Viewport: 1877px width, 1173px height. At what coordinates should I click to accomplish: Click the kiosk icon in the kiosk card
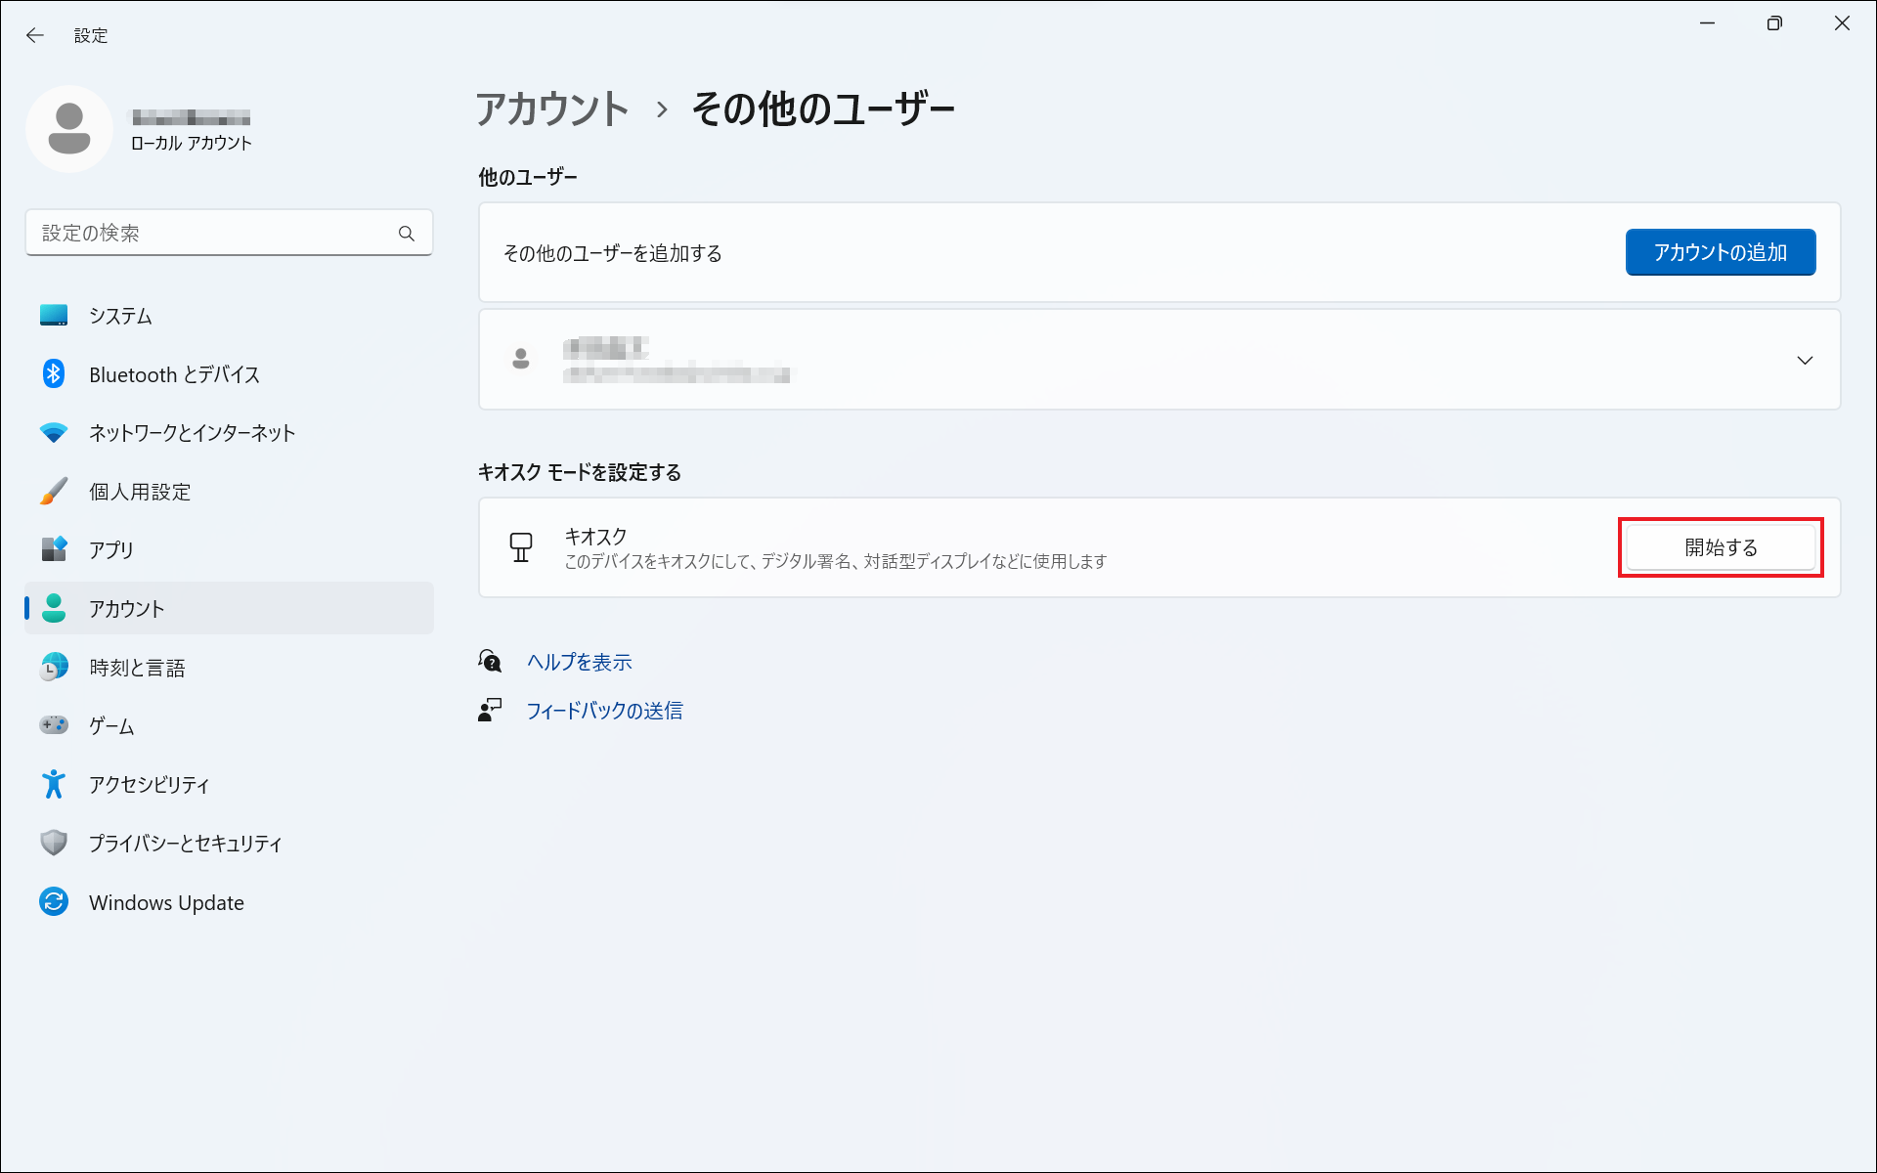[x=521, y=547]
